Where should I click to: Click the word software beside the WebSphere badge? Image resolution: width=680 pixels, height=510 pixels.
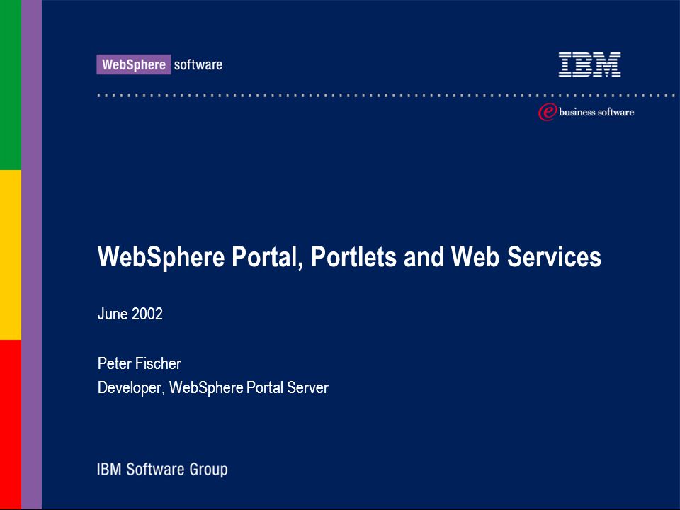coord(198,64)
